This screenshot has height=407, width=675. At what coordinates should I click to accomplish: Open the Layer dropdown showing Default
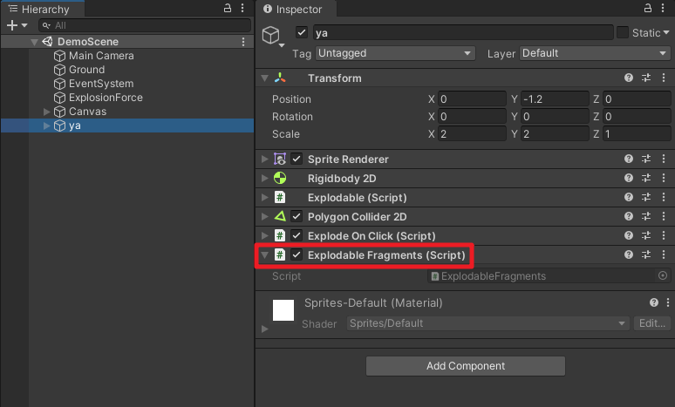(594, 53)
